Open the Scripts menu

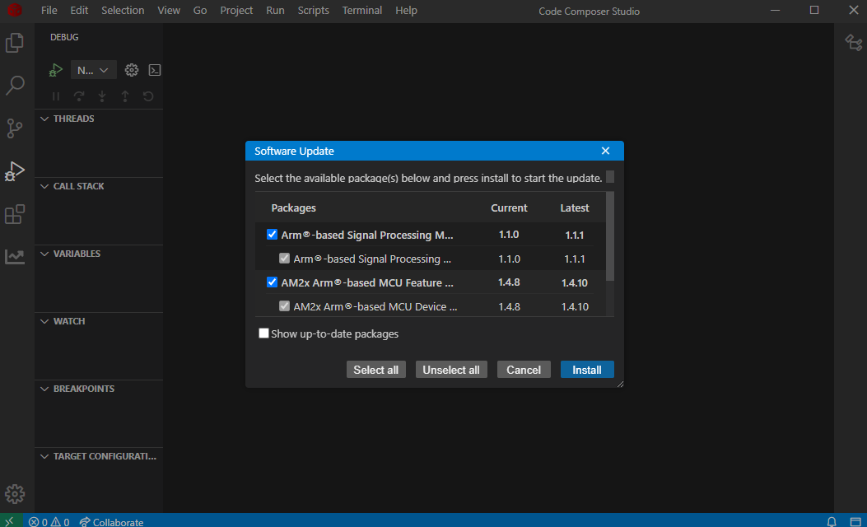click(313, 10)
